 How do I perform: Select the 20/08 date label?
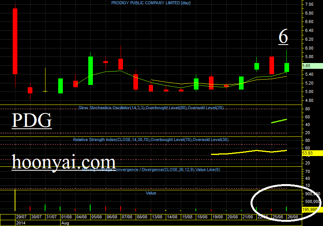tap(232, 217)
